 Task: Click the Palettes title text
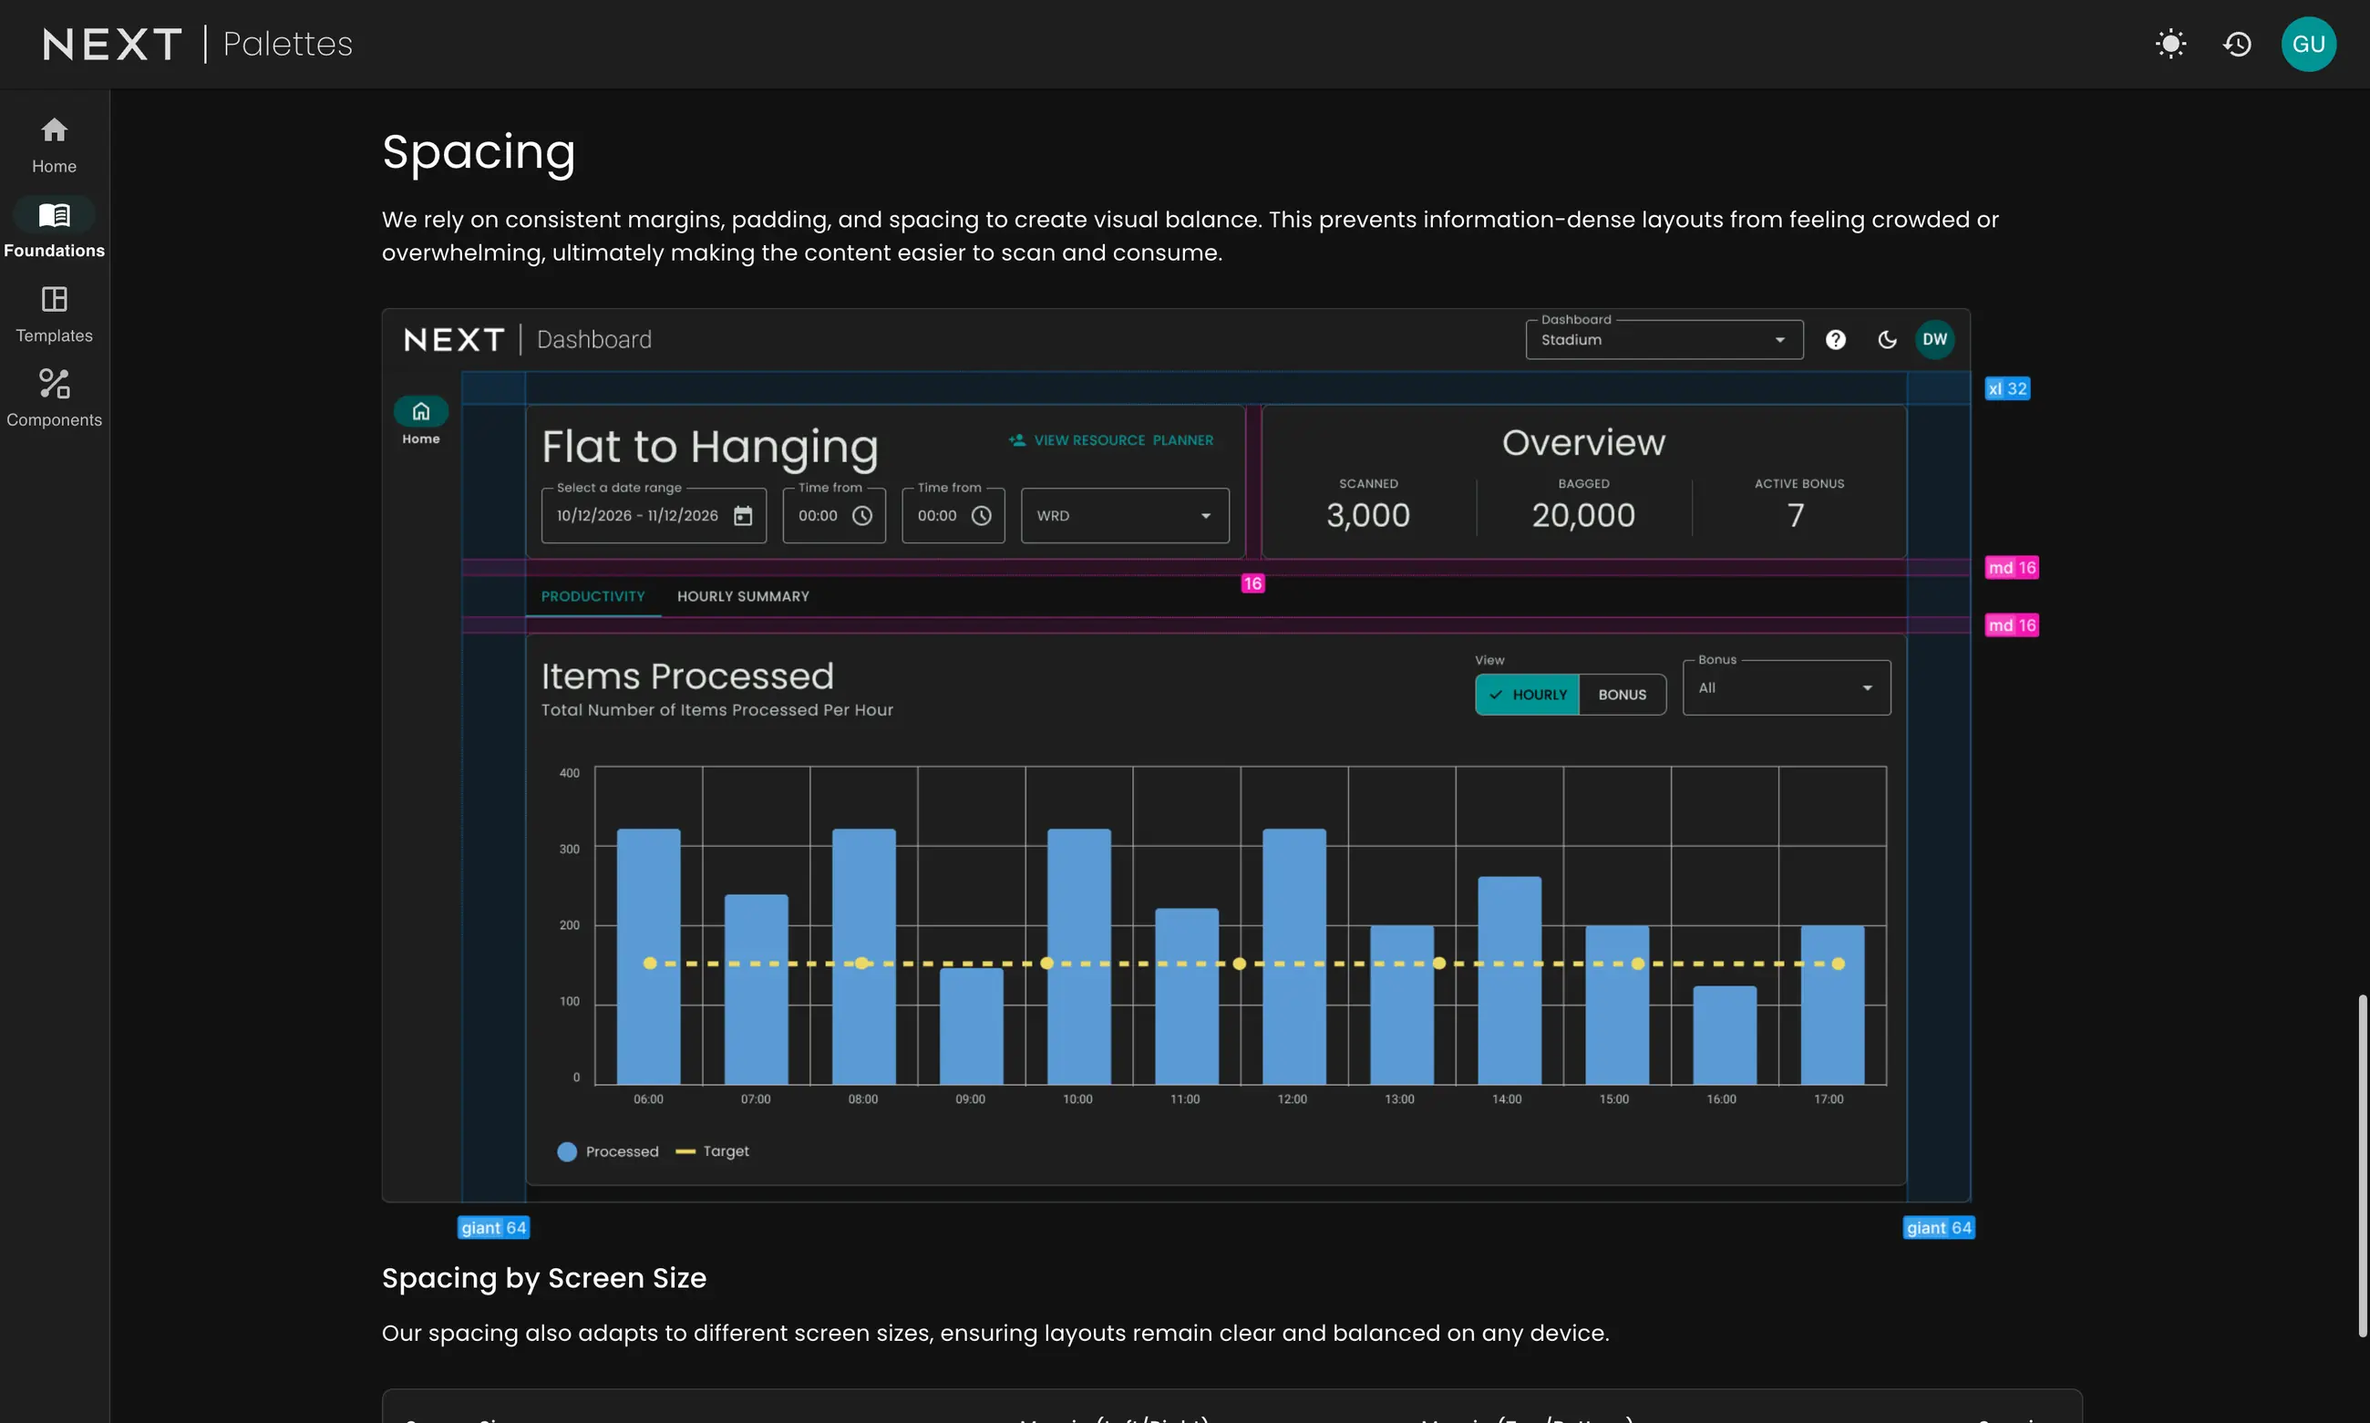tap(288, 44)
